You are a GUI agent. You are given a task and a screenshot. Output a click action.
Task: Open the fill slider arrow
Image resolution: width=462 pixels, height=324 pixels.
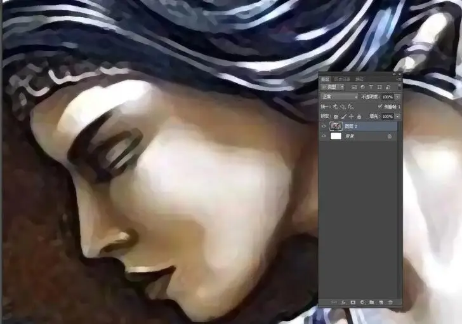pos(397,116)
